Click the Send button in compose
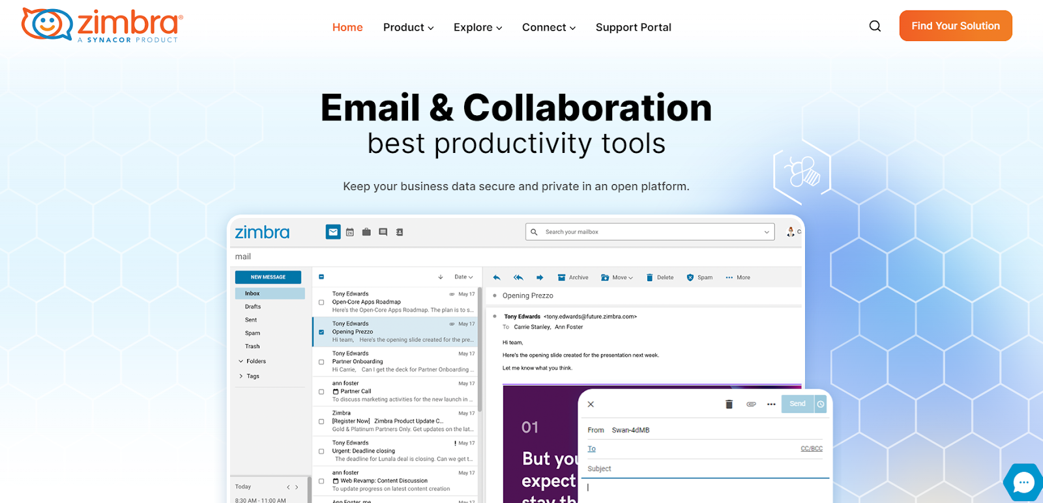 [x=797, y=404]
